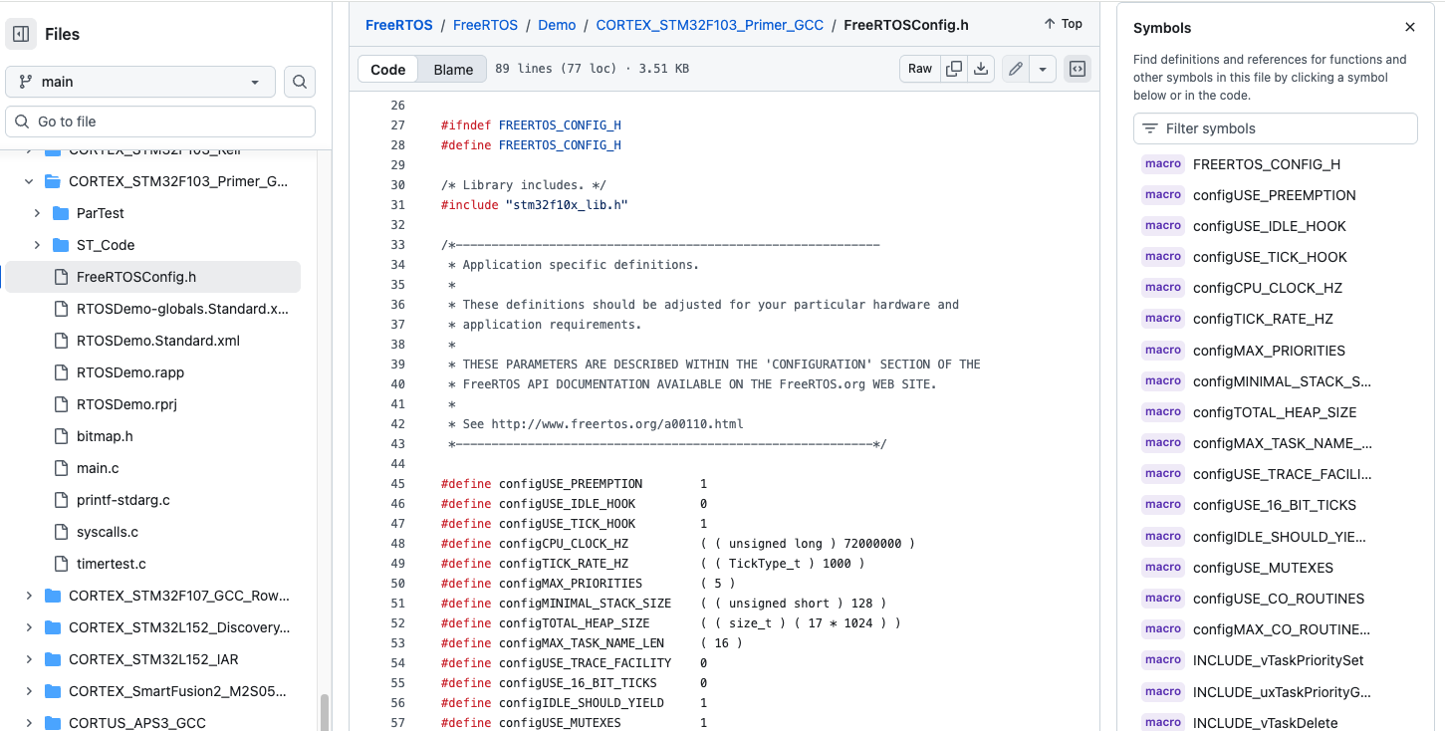Copy raw file contents icon
Viewport: 1445px width, 731px height.
point(954,69)
